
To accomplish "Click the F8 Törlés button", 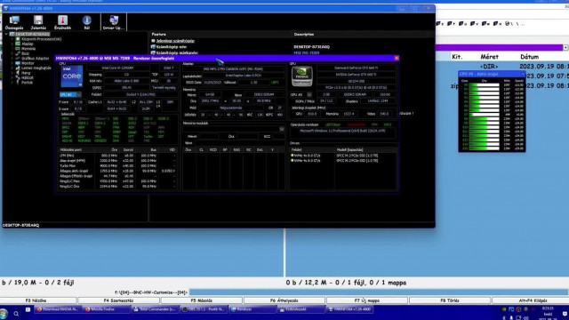I will coord(450,300).
